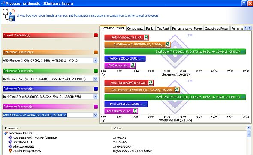
Task: Open the Top Rank tab
Action: click(x=163, y=29)
